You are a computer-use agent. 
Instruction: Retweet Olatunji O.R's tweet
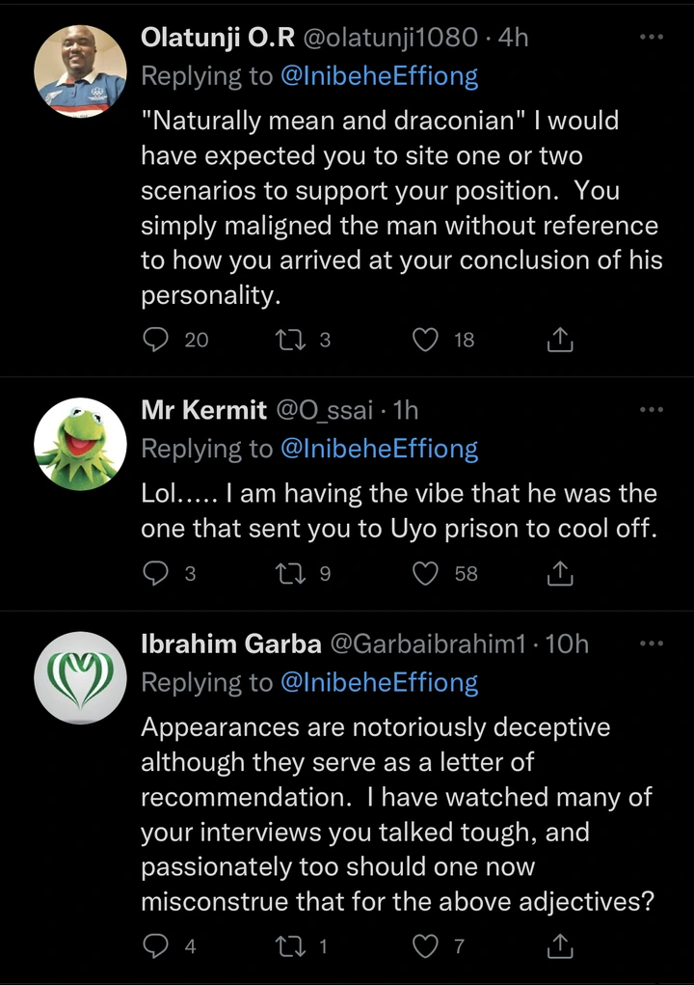point(290,340)
